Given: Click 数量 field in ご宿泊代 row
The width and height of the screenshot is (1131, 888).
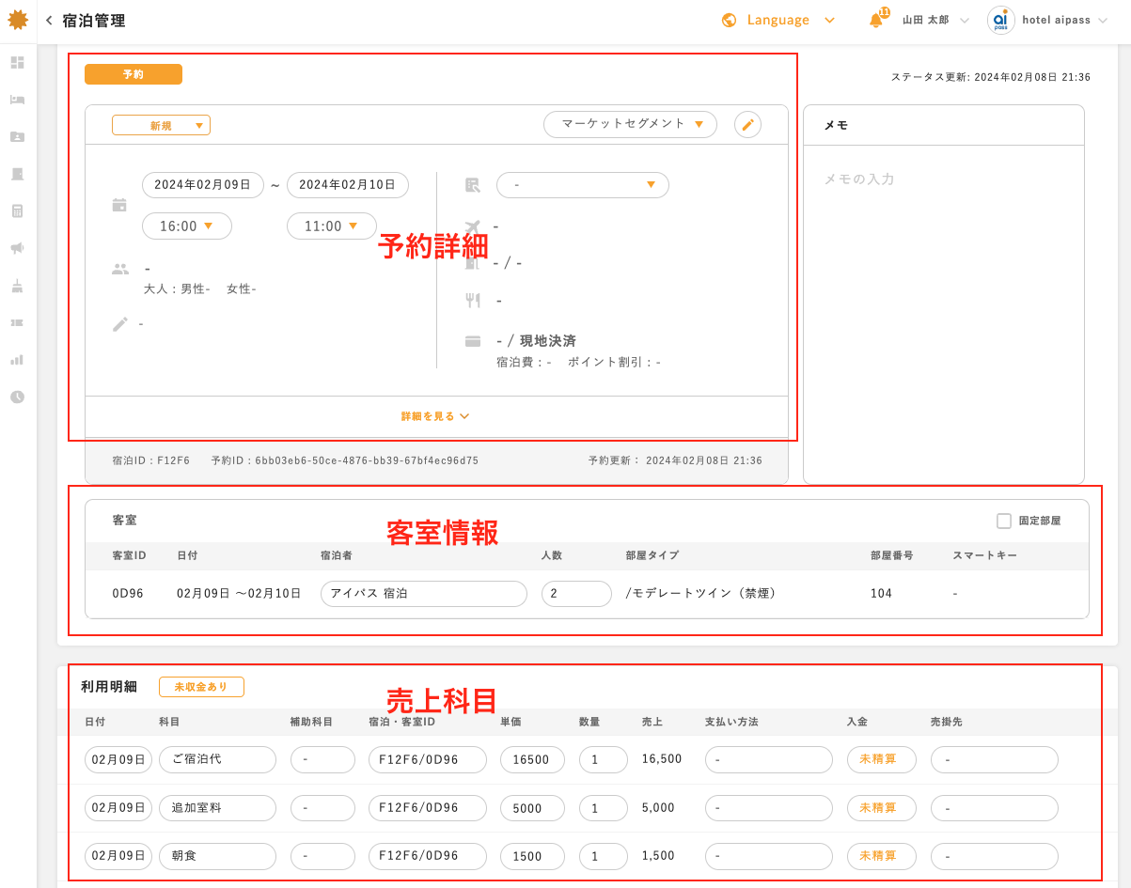Looking at the screenshot, I should coord(603,759).
